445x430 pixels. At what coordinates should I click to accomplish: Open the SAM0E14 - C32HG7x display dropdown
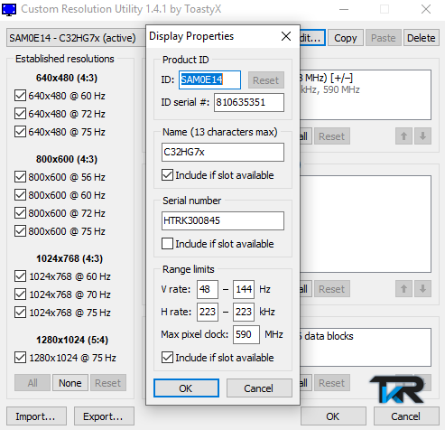[x=76, y=38]
